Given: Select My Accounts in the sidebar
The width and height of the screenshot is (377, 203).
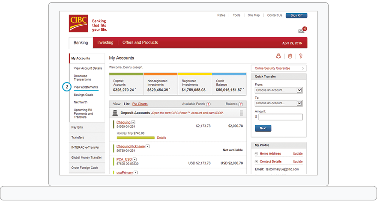Looking at the screenshot, I should 81,58.
